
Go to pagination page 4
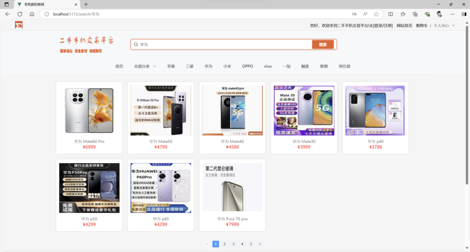pos(242,244)
